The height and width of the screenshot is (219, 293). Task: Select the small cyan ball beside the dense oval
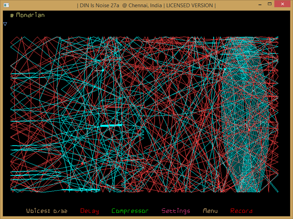tap(225, 69)
